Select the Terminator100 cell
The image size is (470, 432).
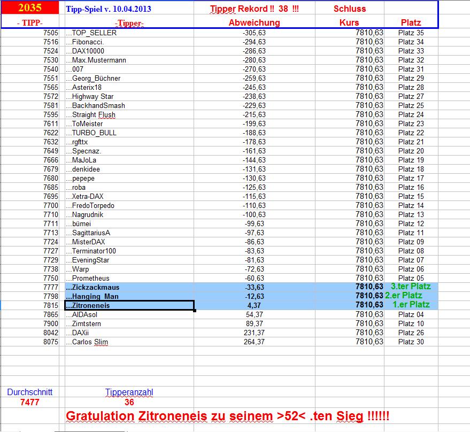(129, 251)
